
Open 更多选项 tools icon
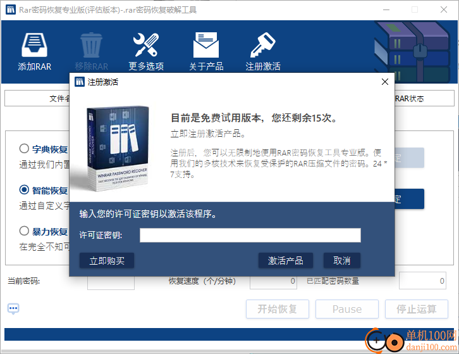(146, 45)
